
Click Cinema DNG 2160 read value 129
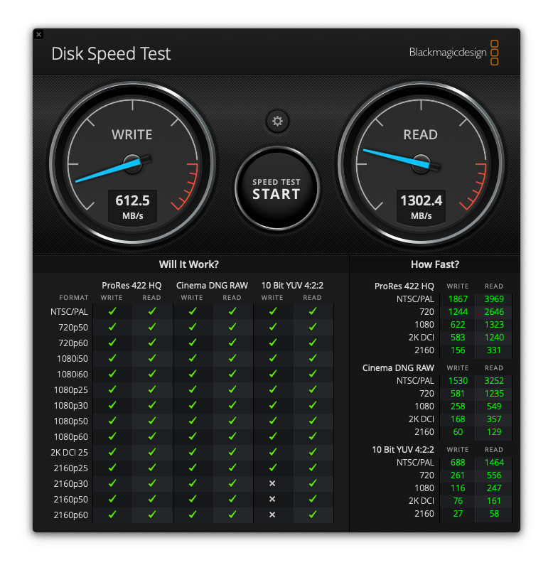coord(494,432)
